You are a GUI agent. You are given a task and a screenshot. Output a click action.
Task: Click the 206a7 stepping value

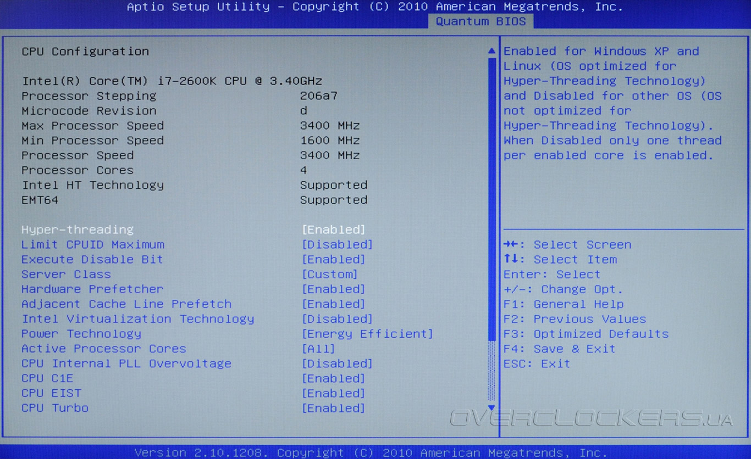click(x=319, y=96)
